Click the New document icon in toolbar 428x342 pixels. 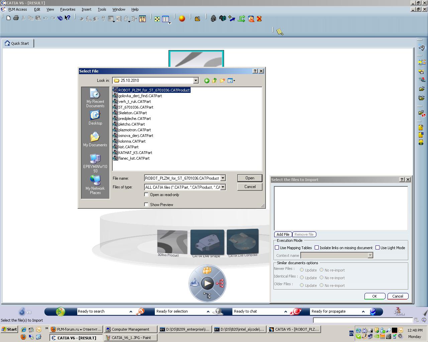(9, 18)
